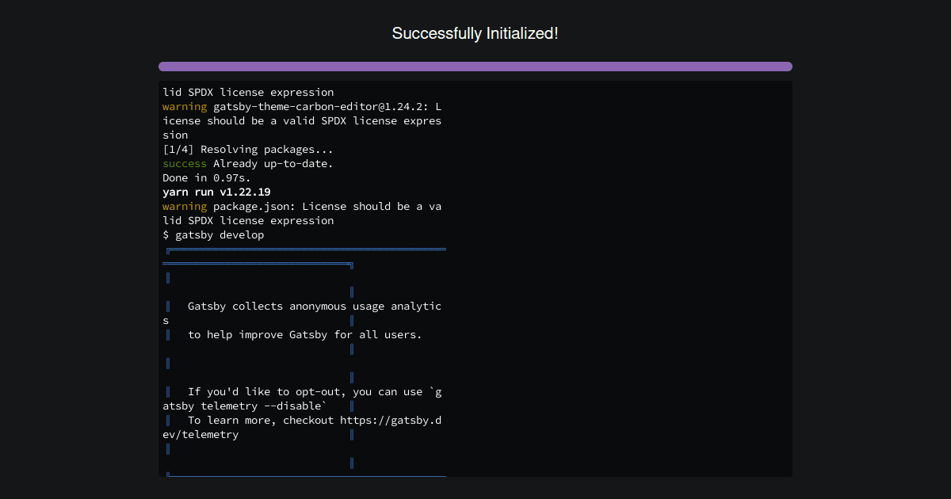Image resolution: width=951 pixels, height=499 pixels.
Task: Click inside the terminal output panel
Action: tap(594, 277)
